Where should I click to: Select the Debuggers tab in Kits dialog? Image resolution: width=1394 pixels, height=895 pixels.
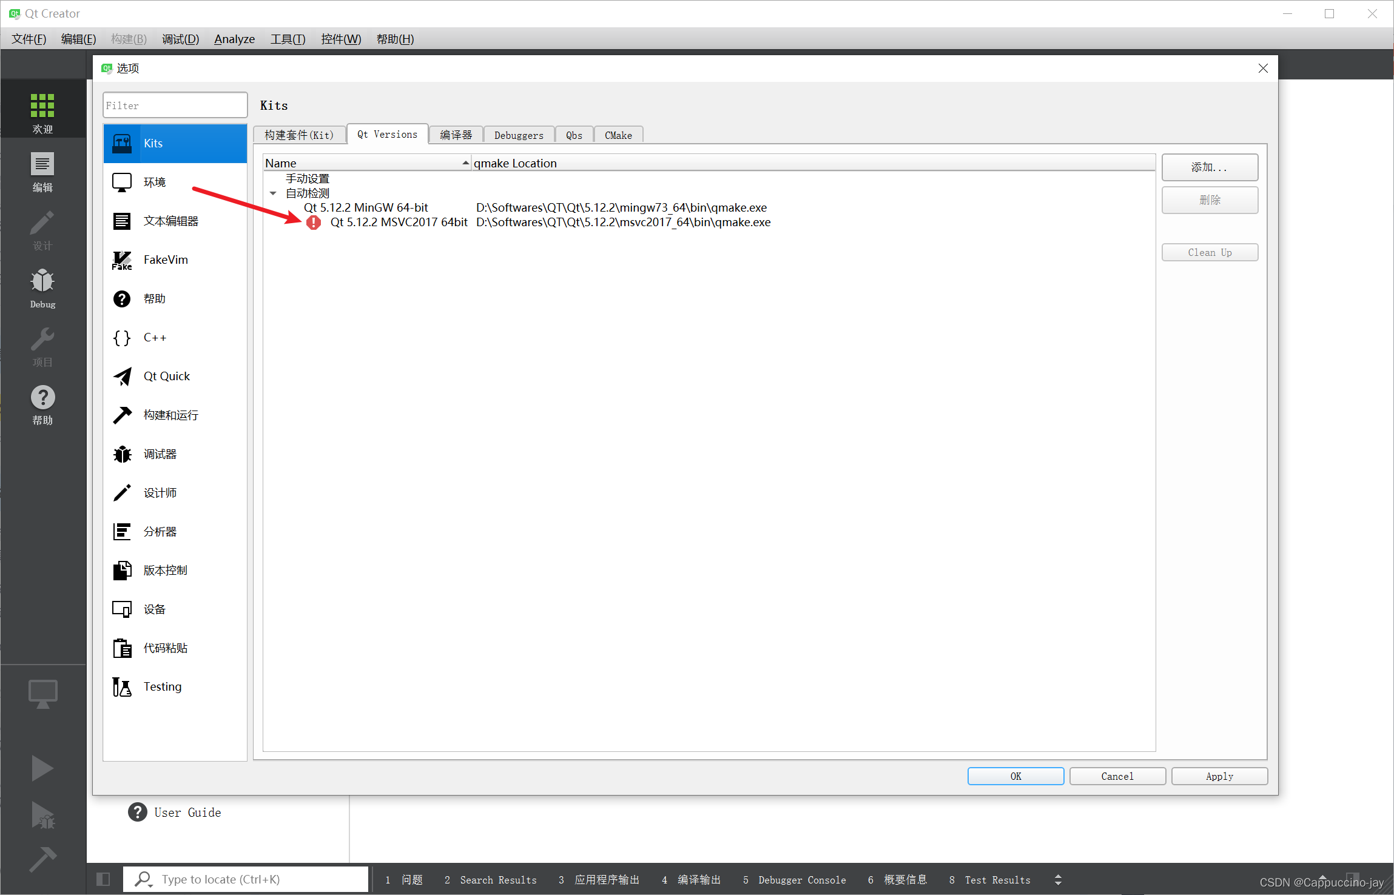519,134
